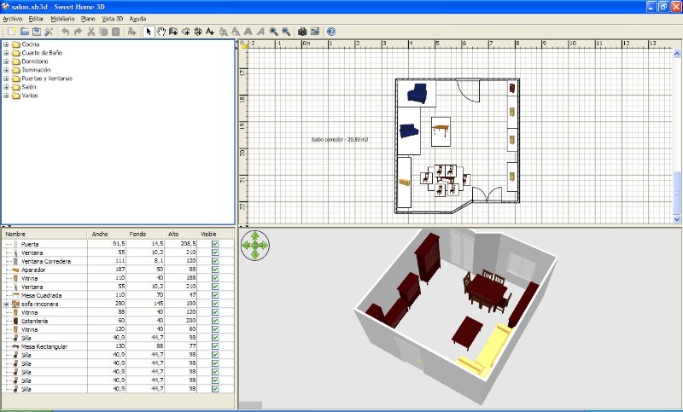Image resolution: width=683 pixels, height=412 pixels.
Task: Activate the Pan hand tool
Action: 161,32
